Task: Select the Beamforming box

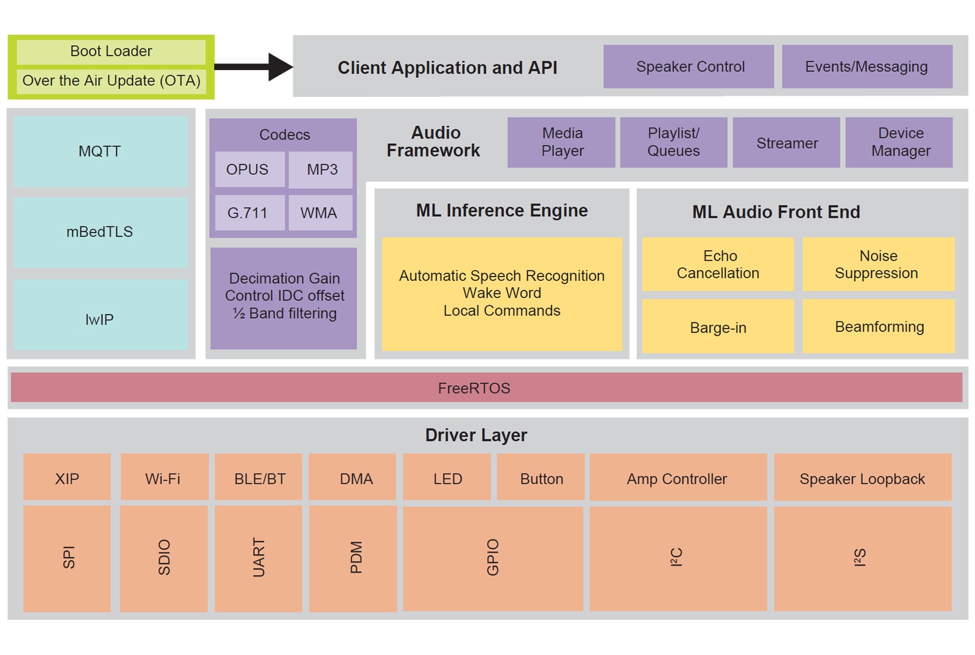Action: 878,327
